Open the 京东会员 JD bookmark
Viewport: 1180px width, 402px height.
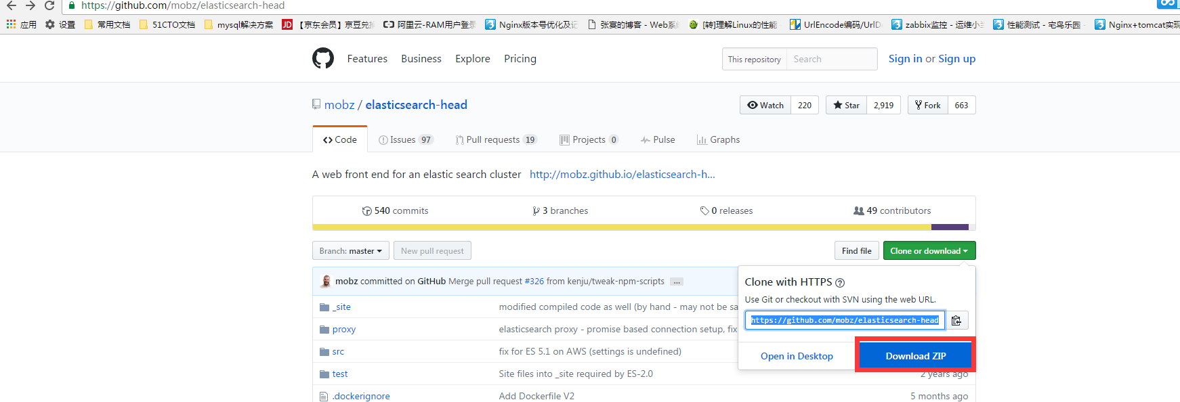click(x=328, y=24)
